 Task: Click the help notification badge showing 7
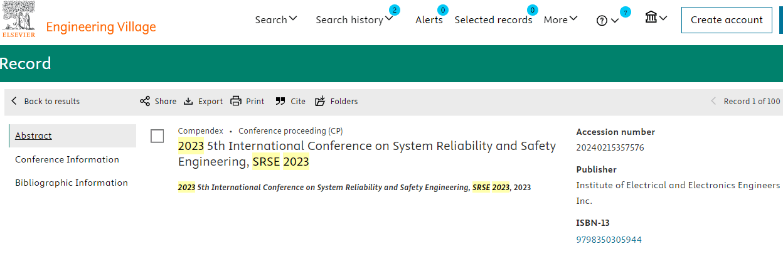(x=626, y=12)
